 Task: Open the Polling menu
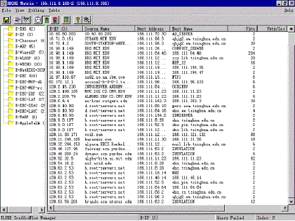[x=36, y=11]
